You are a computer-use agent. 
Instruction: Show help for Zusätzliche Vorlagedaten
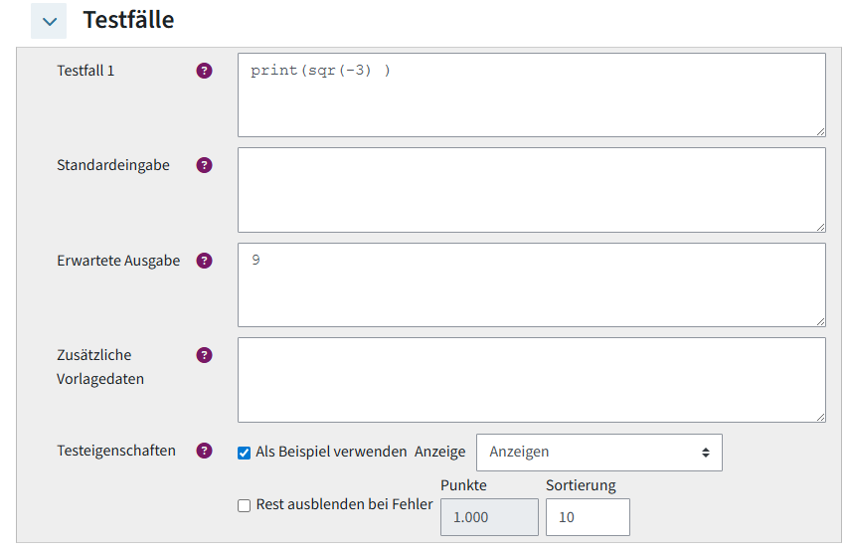click(204, 355)
